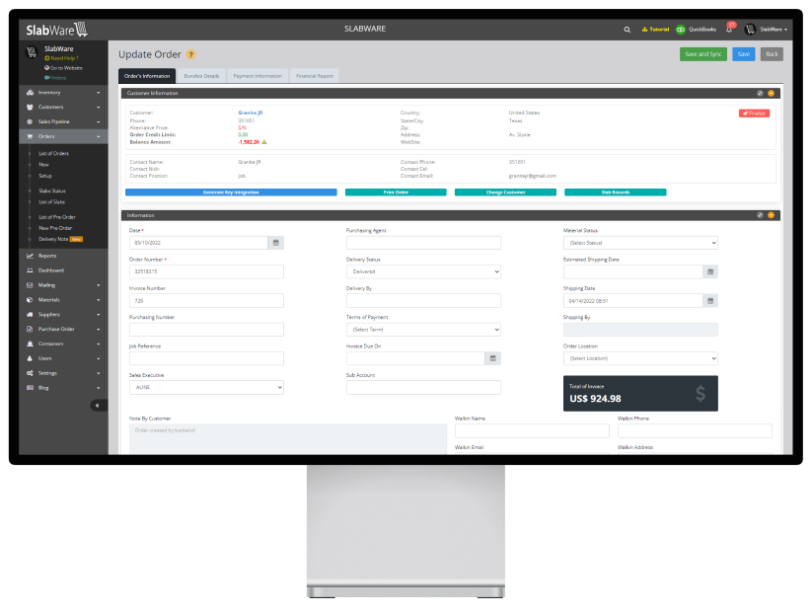The image size is (812, 613).
Task: Click the Containers icon in the sidebar
Action: point(30,344)
